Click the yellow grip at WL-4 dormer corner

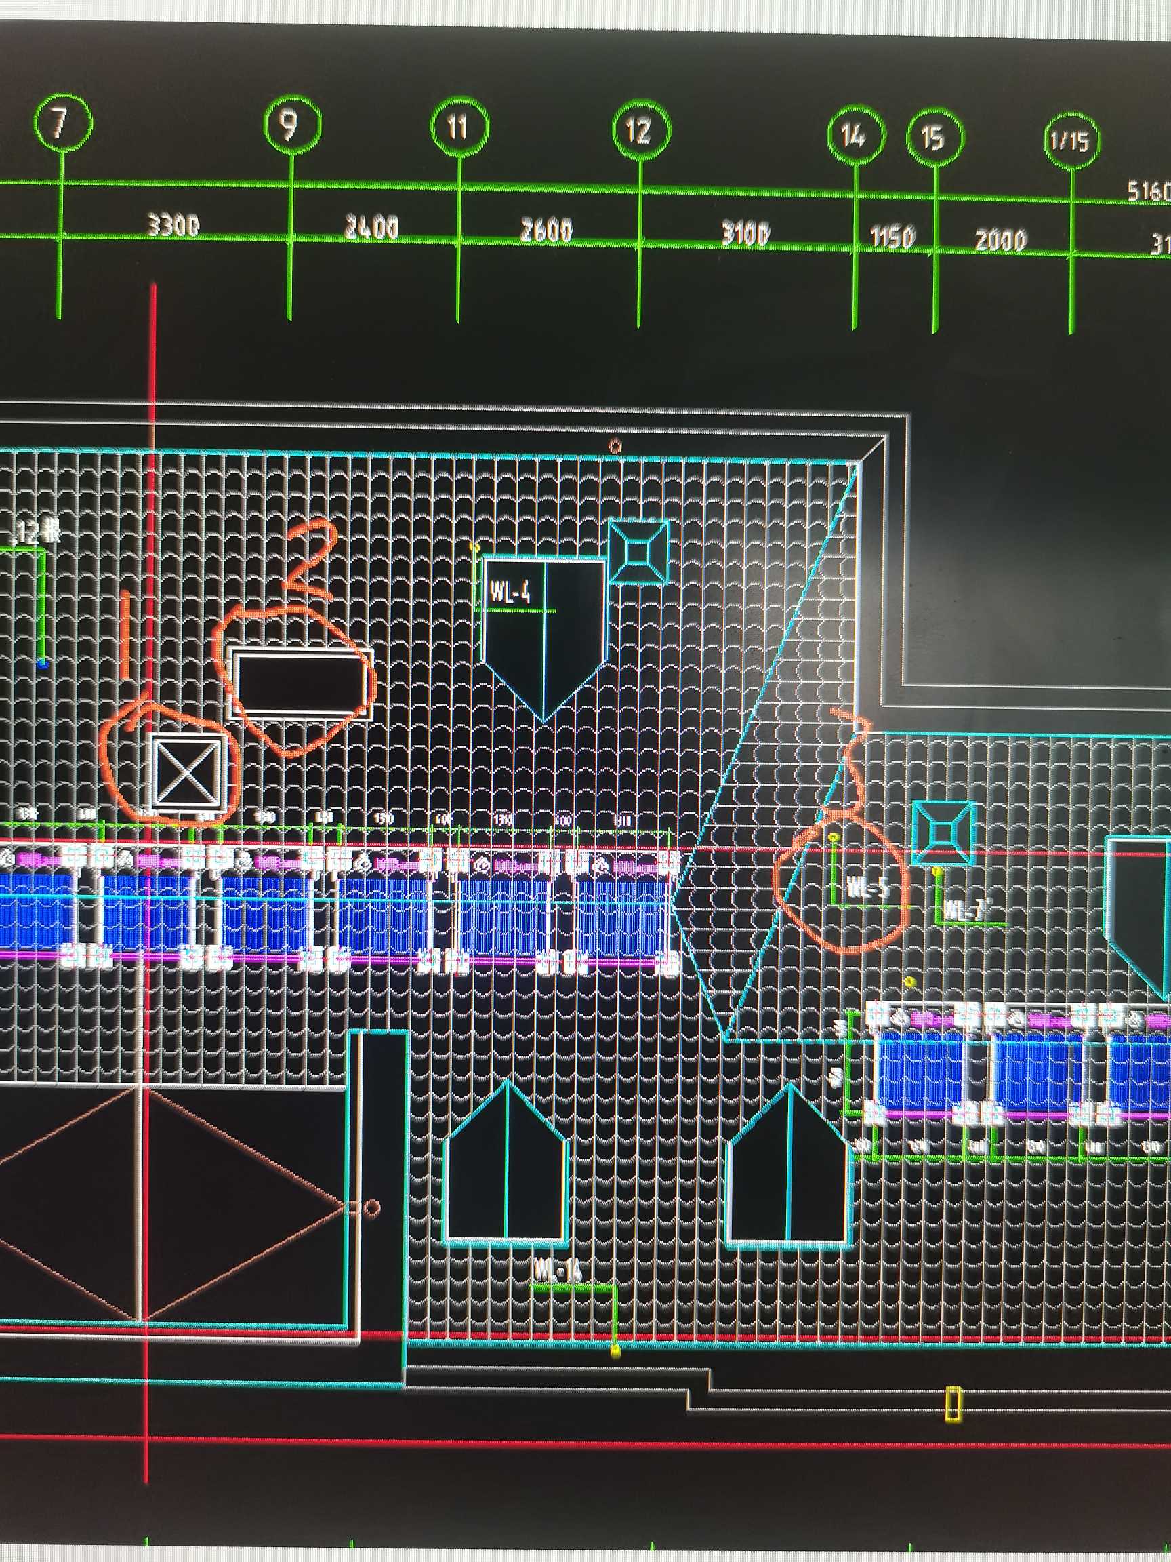coord(474,546)
